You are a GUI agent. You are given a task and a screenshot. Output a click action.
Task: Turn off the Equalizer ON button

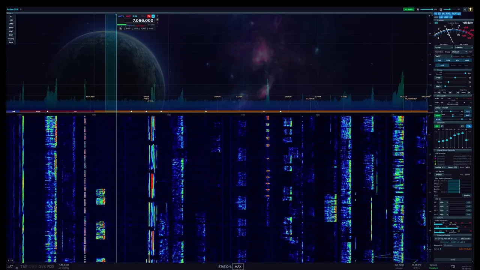[x=437, y=126]
